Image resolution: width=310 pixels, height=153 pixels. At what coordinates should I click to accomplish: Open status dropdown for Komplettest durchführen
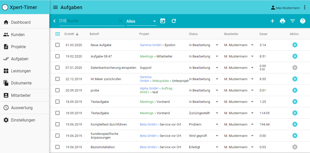pos(217,125)
